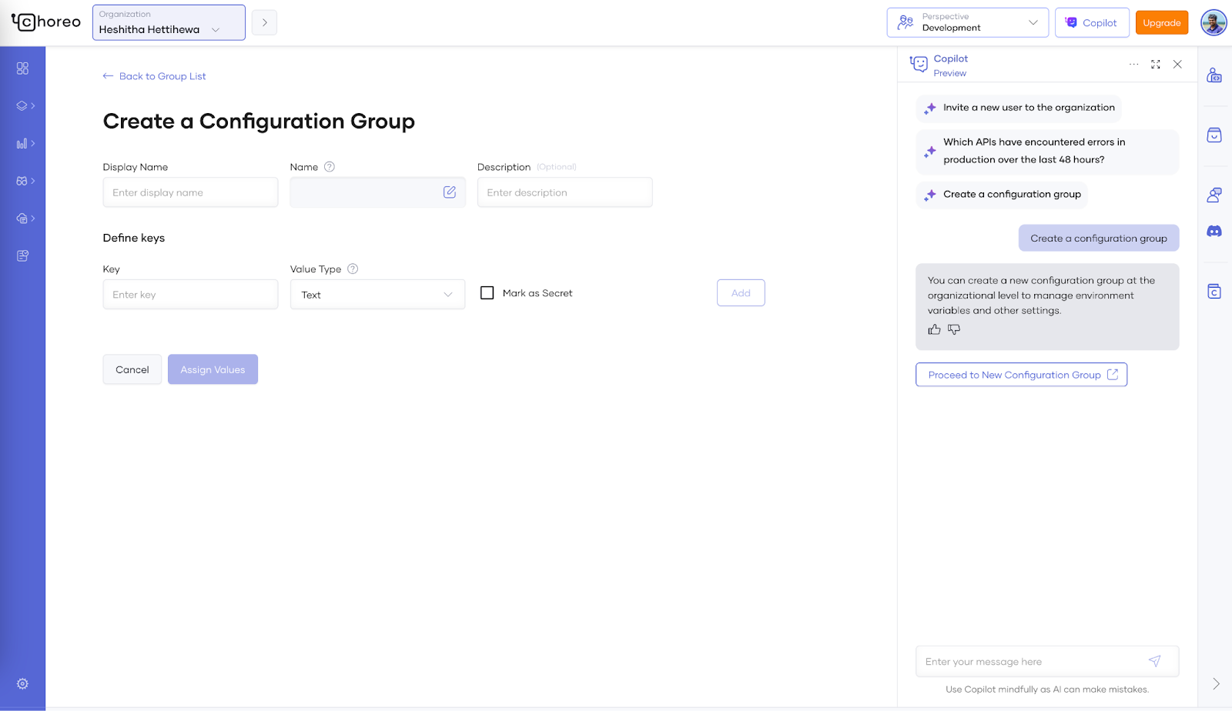1232x711 pixels.
Task: Open the Perspective dropdown set to Development
Action: (967, 22)
